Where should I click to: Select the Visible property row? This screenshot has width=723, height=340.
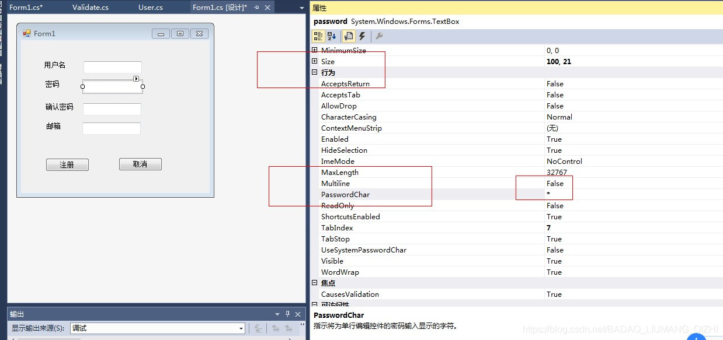[517, 261]
